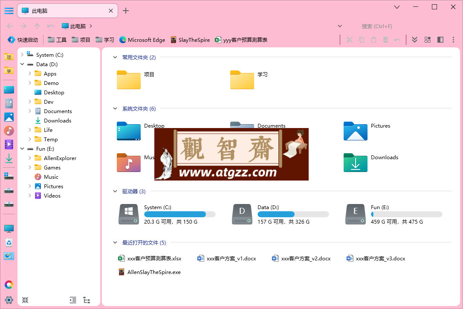Image resolution: width=463 pixels, height=309 pixels.
Task: Open Music note icon in left strip
Action: (9, 131)
